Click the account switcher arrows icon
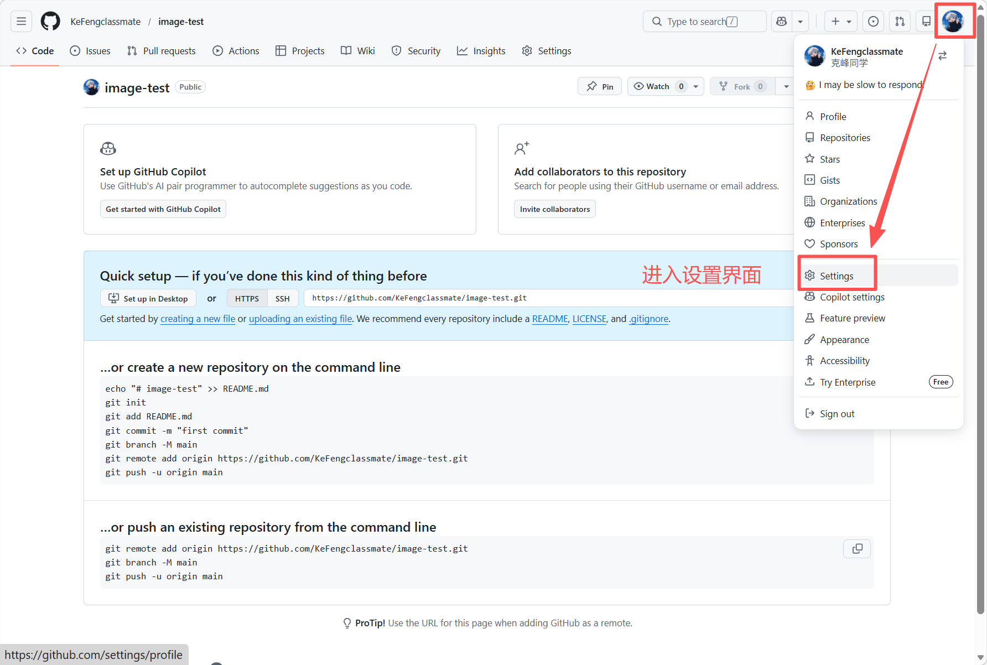The image size is (987, 665). pyautogui.click(x=943, y=56)
